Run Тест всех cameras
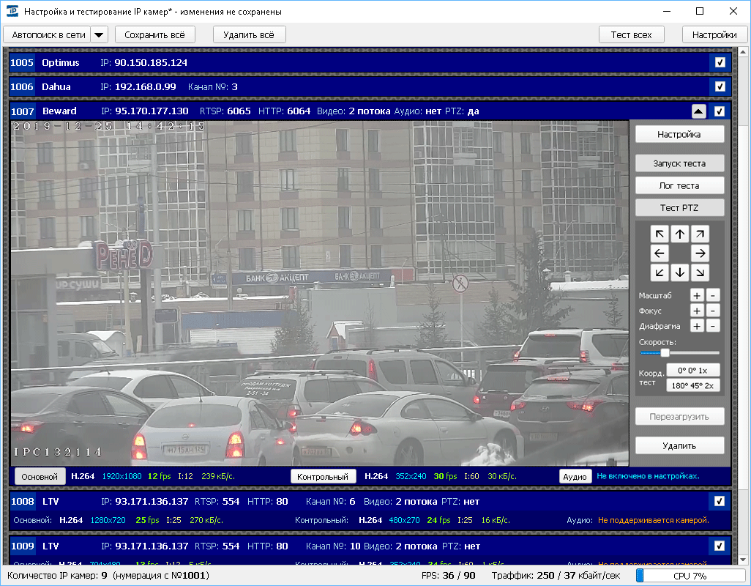751x586 pixels. (x=631, y=34)
